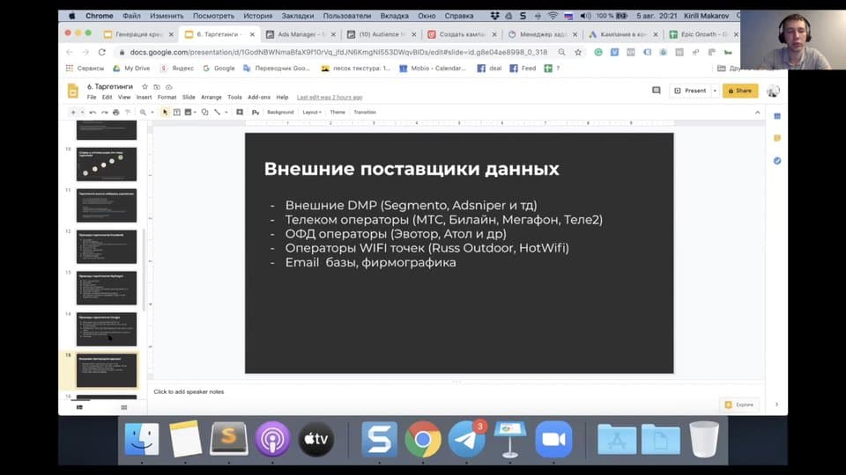Image resolution: width=846 pixels, height=475 pixels.
Task: Open Calendar in the side panel
Action: click(777, 116)
